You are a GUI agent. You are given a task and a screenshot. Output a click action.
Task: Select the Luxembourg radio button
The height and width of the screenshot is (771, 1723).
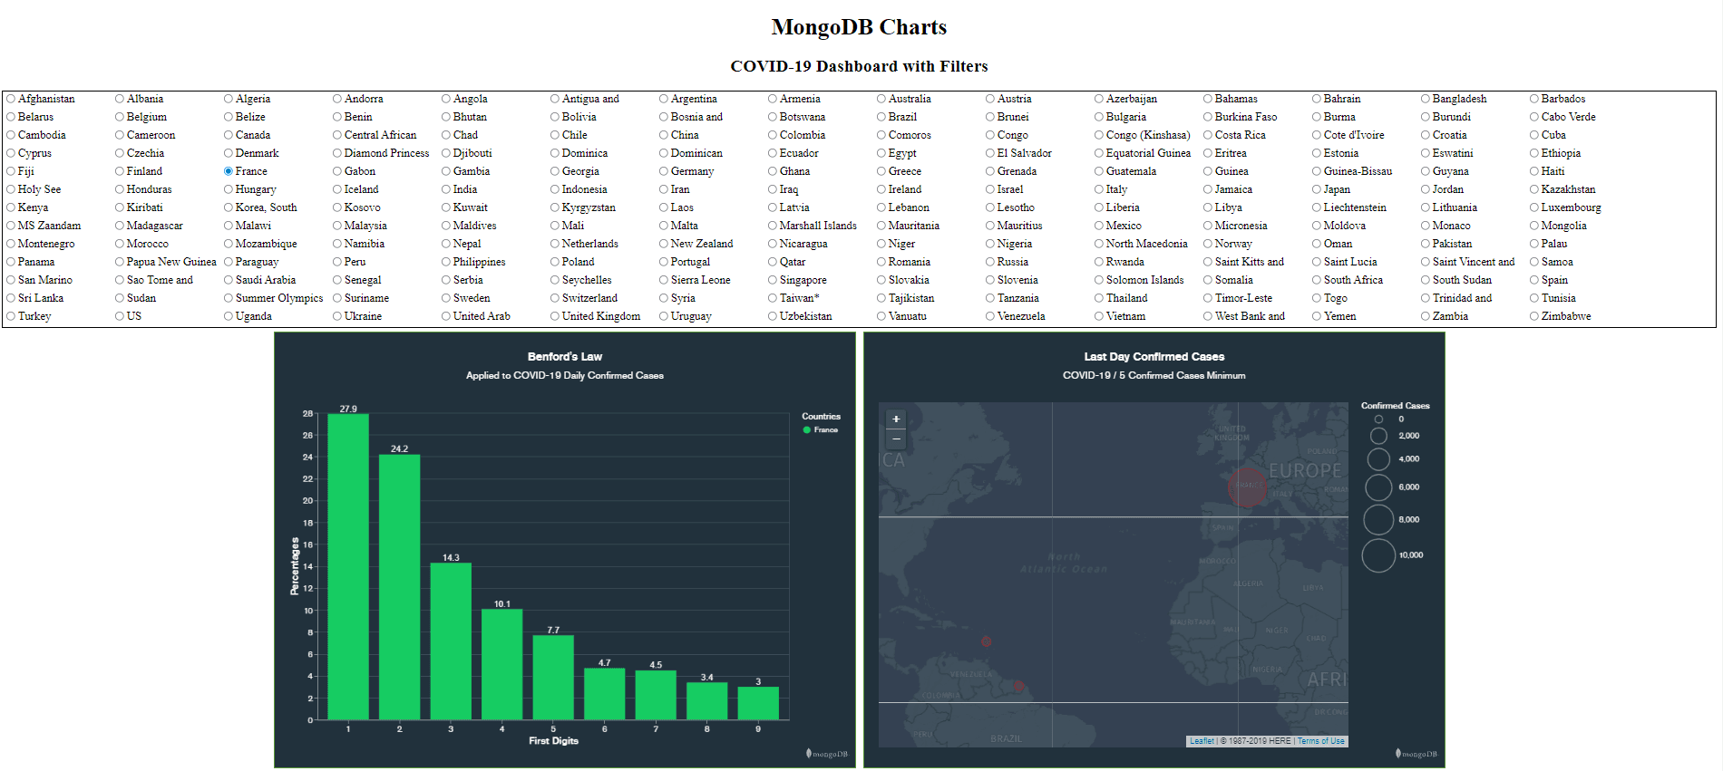click(x=1534, y=207)
